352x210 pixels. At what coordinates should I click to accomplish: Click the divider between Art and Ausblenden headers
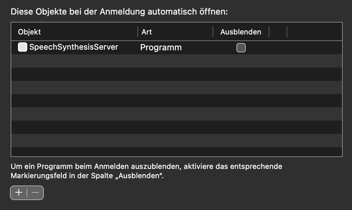click(213, 32)
